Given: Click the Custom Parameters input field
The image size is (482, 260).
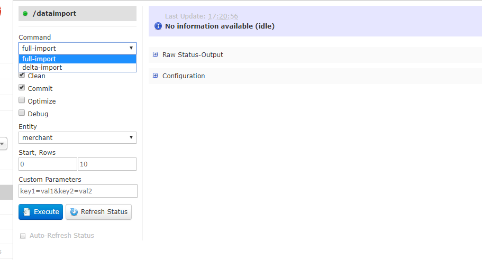Looking at the screenshot, I should click(78, 191).
